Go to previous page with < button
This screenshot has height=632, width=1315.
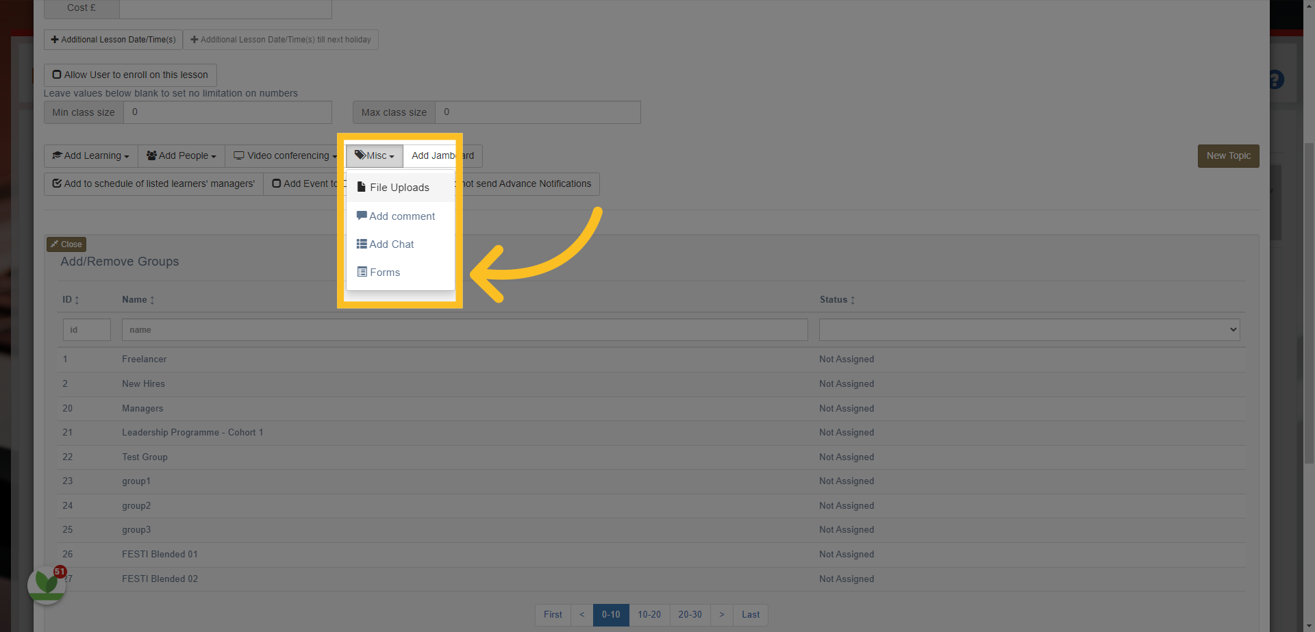(x=582, y=615)
